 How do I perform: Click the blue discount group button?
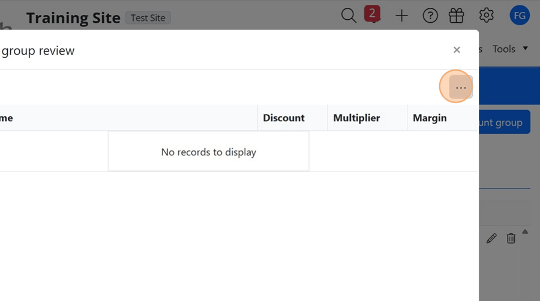pos(505,122)
